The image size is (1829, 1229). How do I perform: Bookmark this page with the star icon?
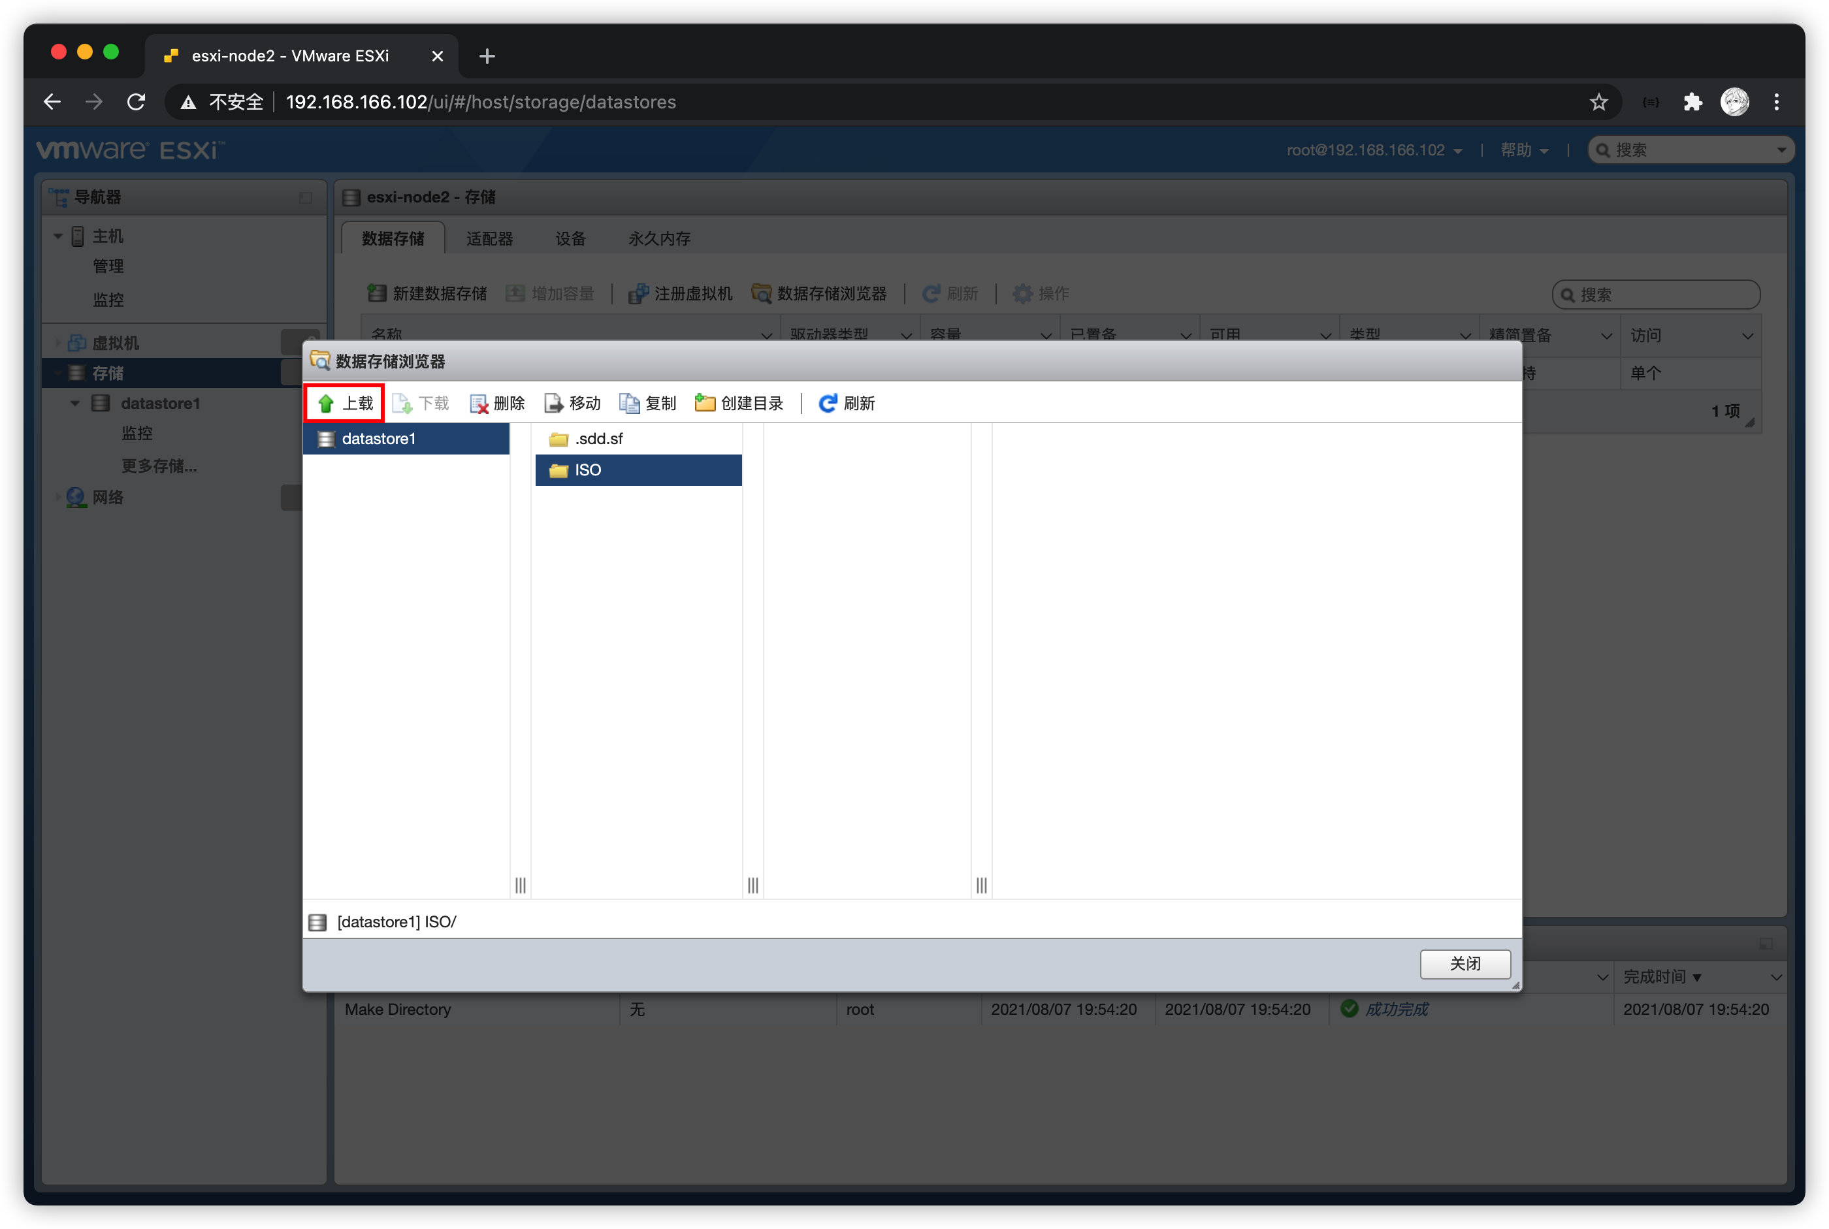coord(1598,102)
